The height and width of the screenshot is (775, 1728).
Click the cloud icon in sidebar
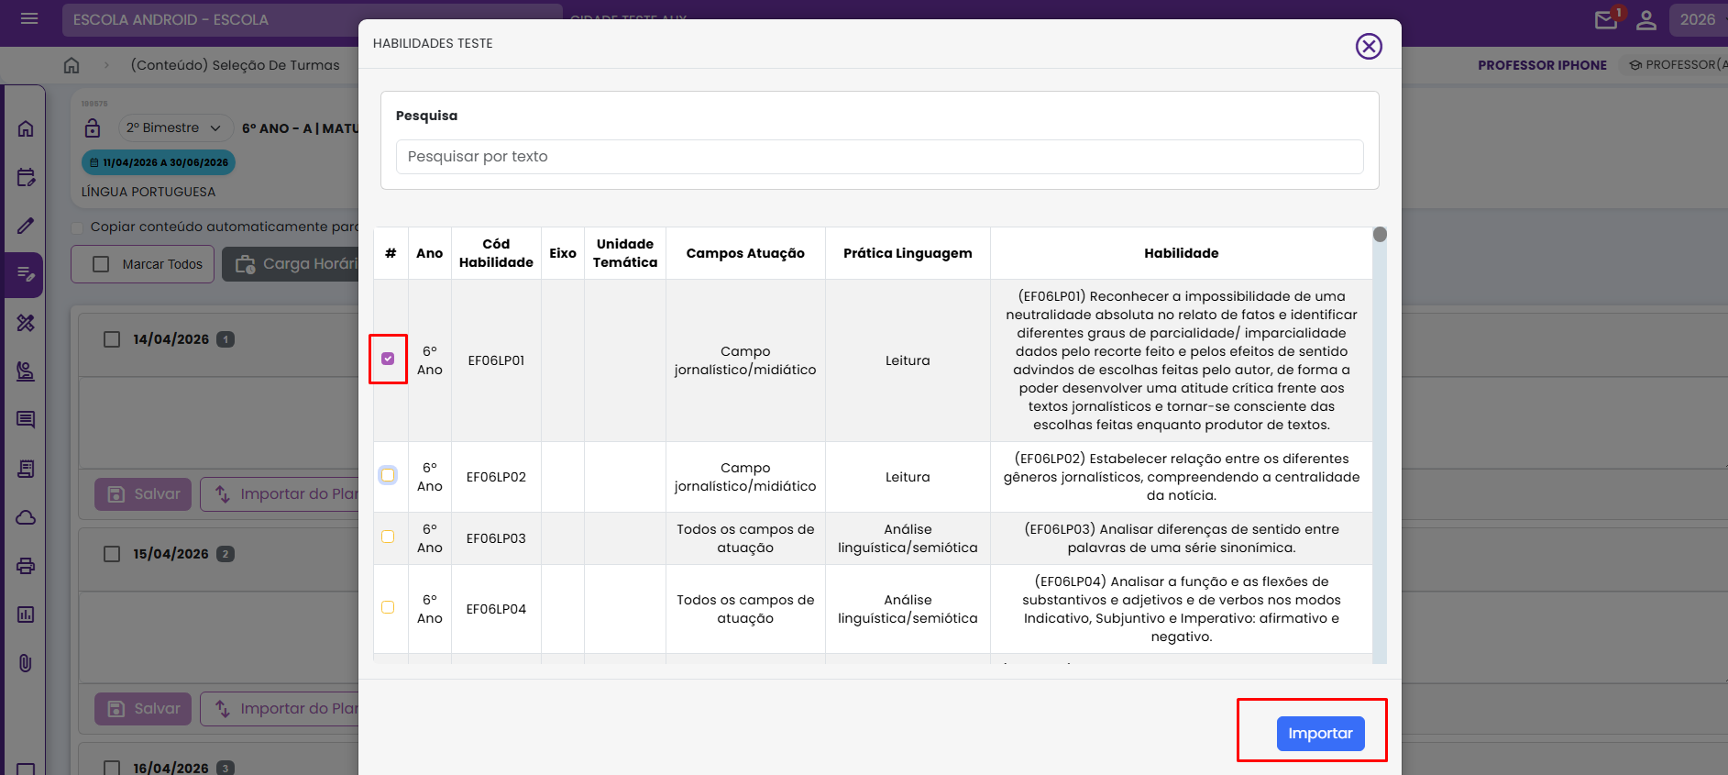(26, 517)
